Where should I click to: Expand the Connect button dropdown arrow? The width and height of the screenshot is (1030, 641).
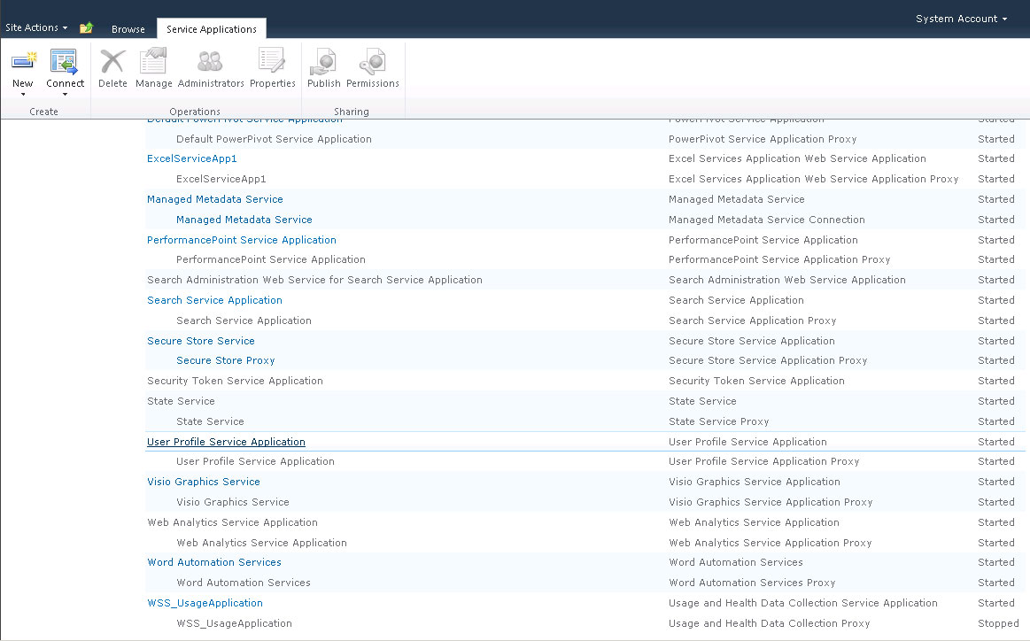65,95
